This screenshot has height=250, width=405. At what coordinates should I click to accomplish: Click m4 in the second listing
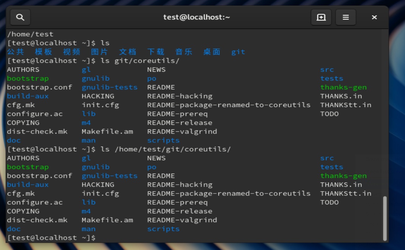click(86, 211)
